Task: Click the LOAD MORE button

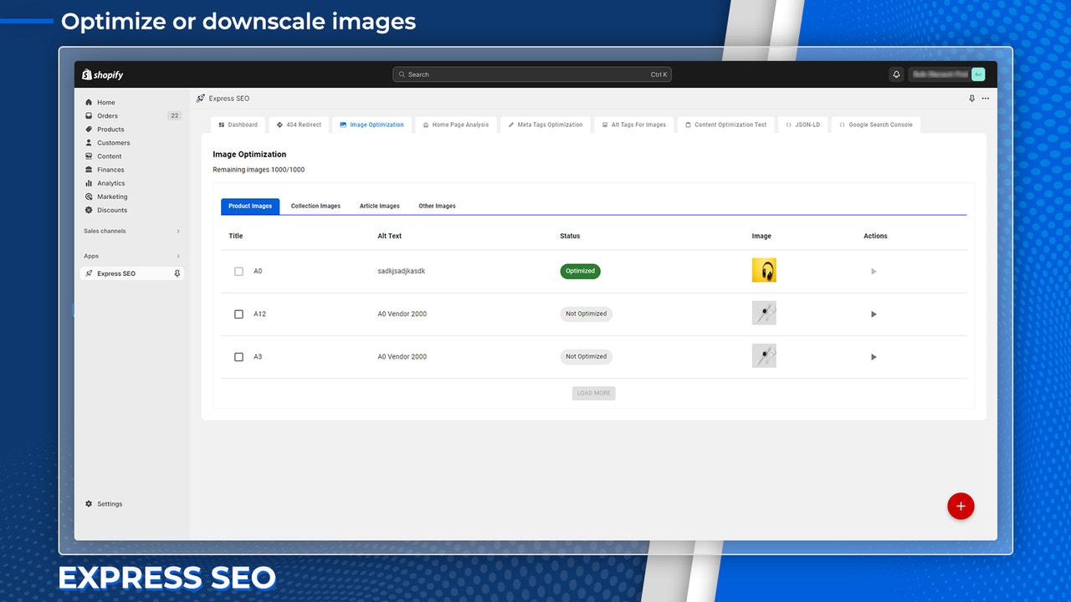Action: (593, 393)
